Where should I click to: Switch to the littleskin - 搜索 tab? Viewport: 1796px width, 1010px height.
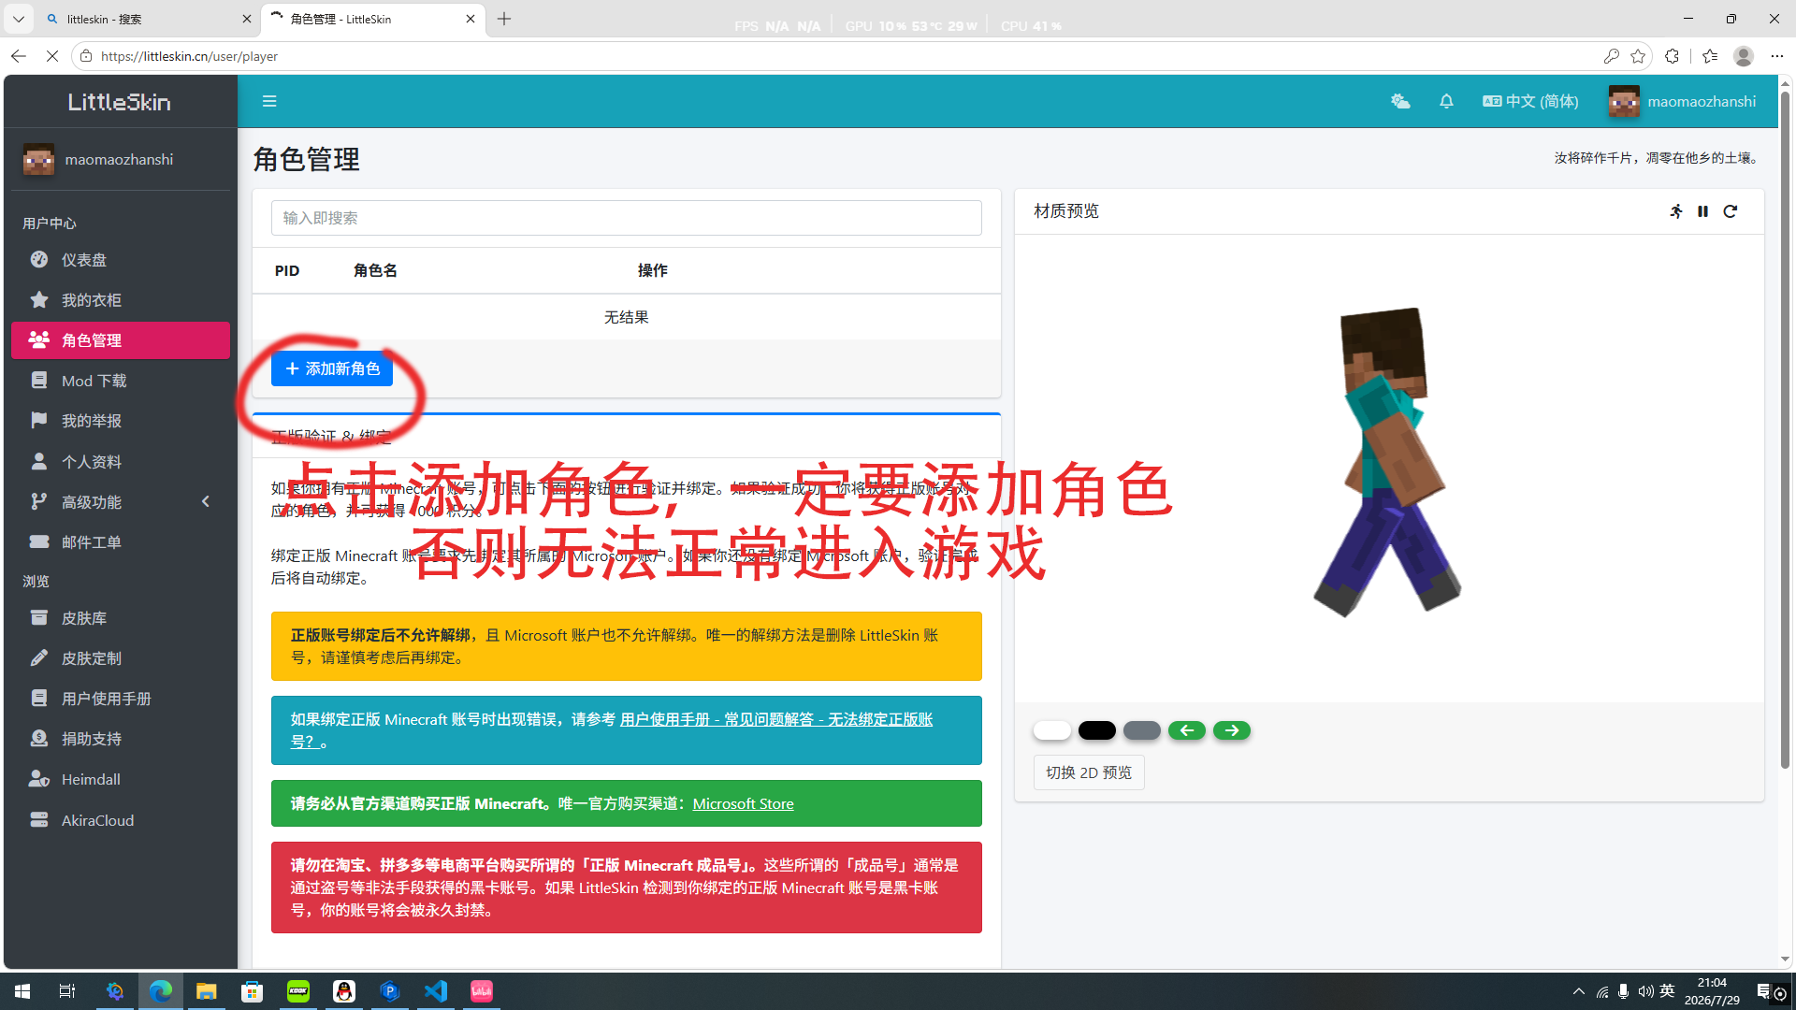148,19
